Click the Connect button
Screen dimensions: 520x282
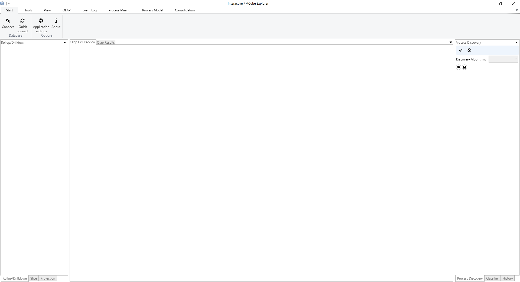8,23
